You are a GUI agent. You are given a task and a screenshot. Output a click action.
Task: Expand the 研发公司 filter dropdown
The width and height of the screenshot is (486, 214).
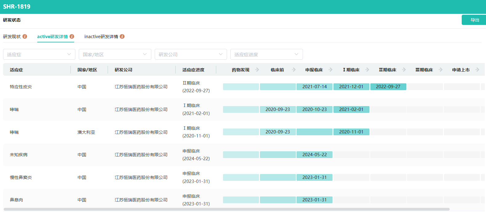click(x=191, y=54)
